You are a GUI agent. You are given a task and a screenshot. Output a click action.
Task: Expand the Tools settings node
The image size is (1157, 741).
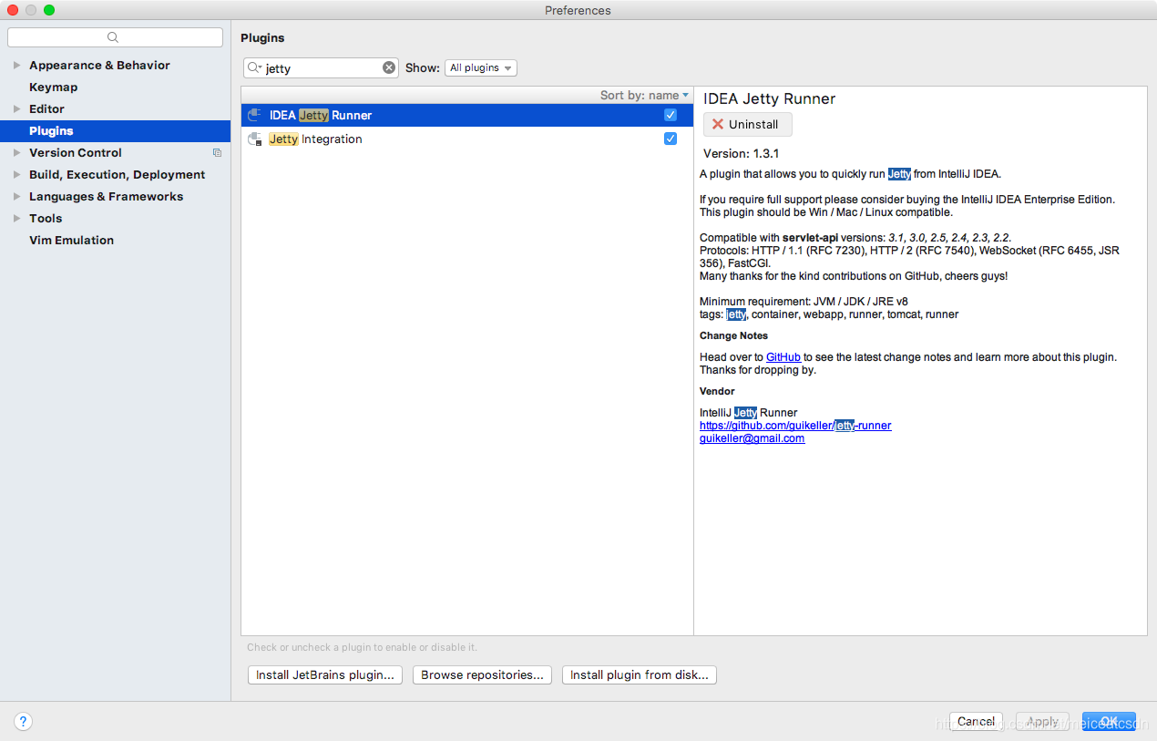click(x=16, y=219)
